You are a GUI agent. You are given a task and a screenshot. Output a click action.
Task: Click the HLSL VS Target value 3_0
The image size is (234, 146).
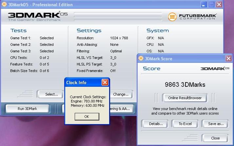(113, 58)
